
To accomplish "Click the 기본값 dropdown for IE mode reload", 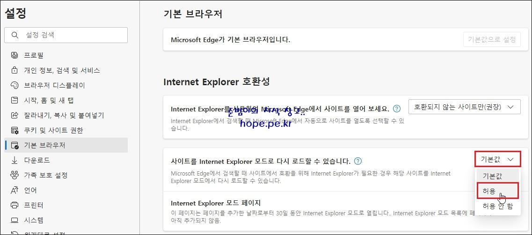I will [x=497, y=159].
